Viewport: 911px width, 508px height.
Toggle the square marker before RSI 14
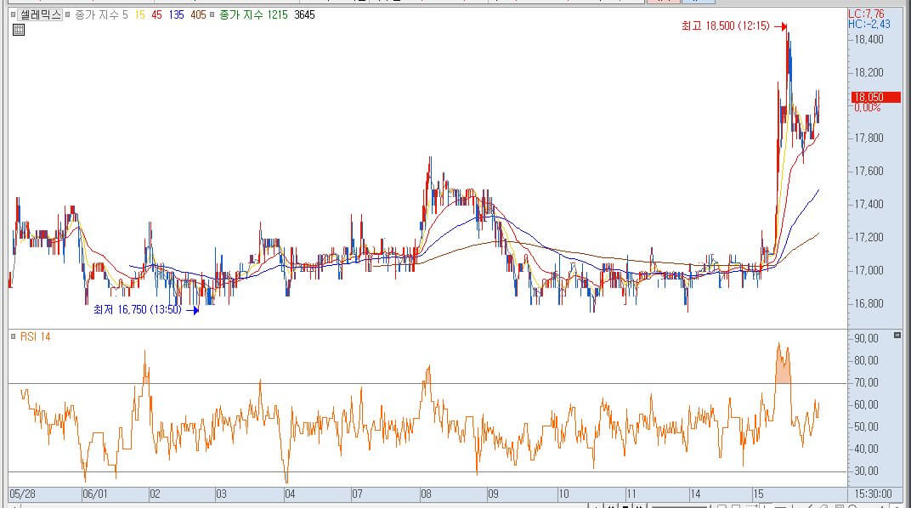(14, 336)
